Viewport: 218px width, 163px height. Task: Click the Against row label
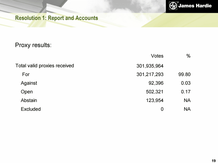tap(29, 83)
